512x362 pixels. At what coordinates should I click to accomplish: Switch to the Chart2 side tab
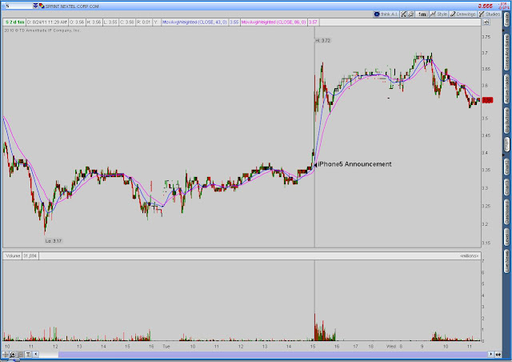pos(506,167)
